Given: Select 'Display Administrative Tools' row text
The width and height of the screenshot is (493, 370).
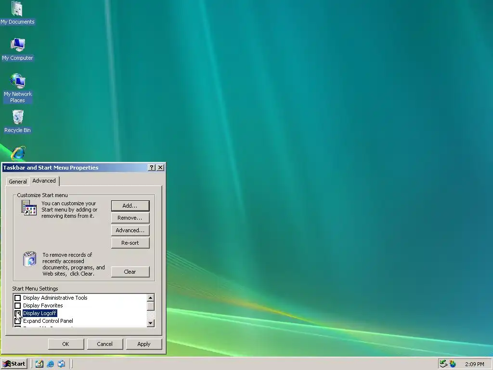Looking at the screenshot, I should (x=55, y=298).
